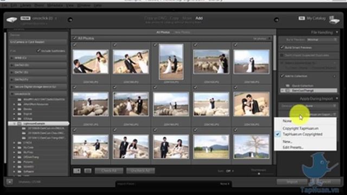Choose TapHuan.vn Copyrighted preset
The width and height of the screenshot is (347, 195).
click(x=303, y=134)
